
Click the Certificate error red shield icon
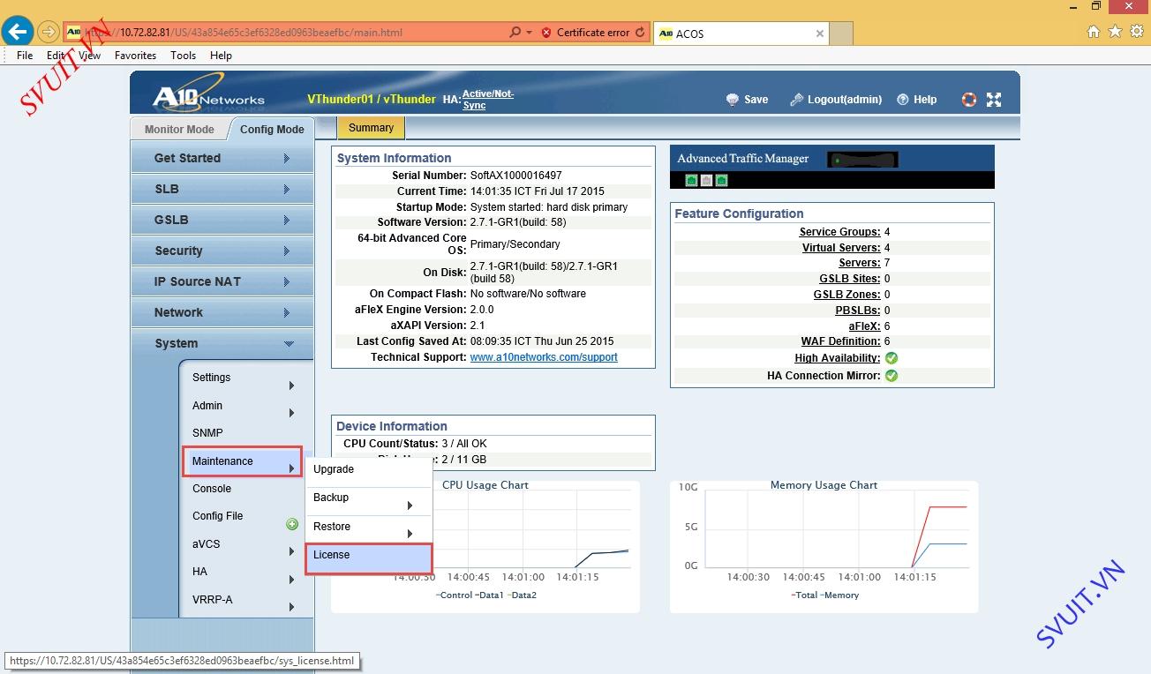point(546,33)
